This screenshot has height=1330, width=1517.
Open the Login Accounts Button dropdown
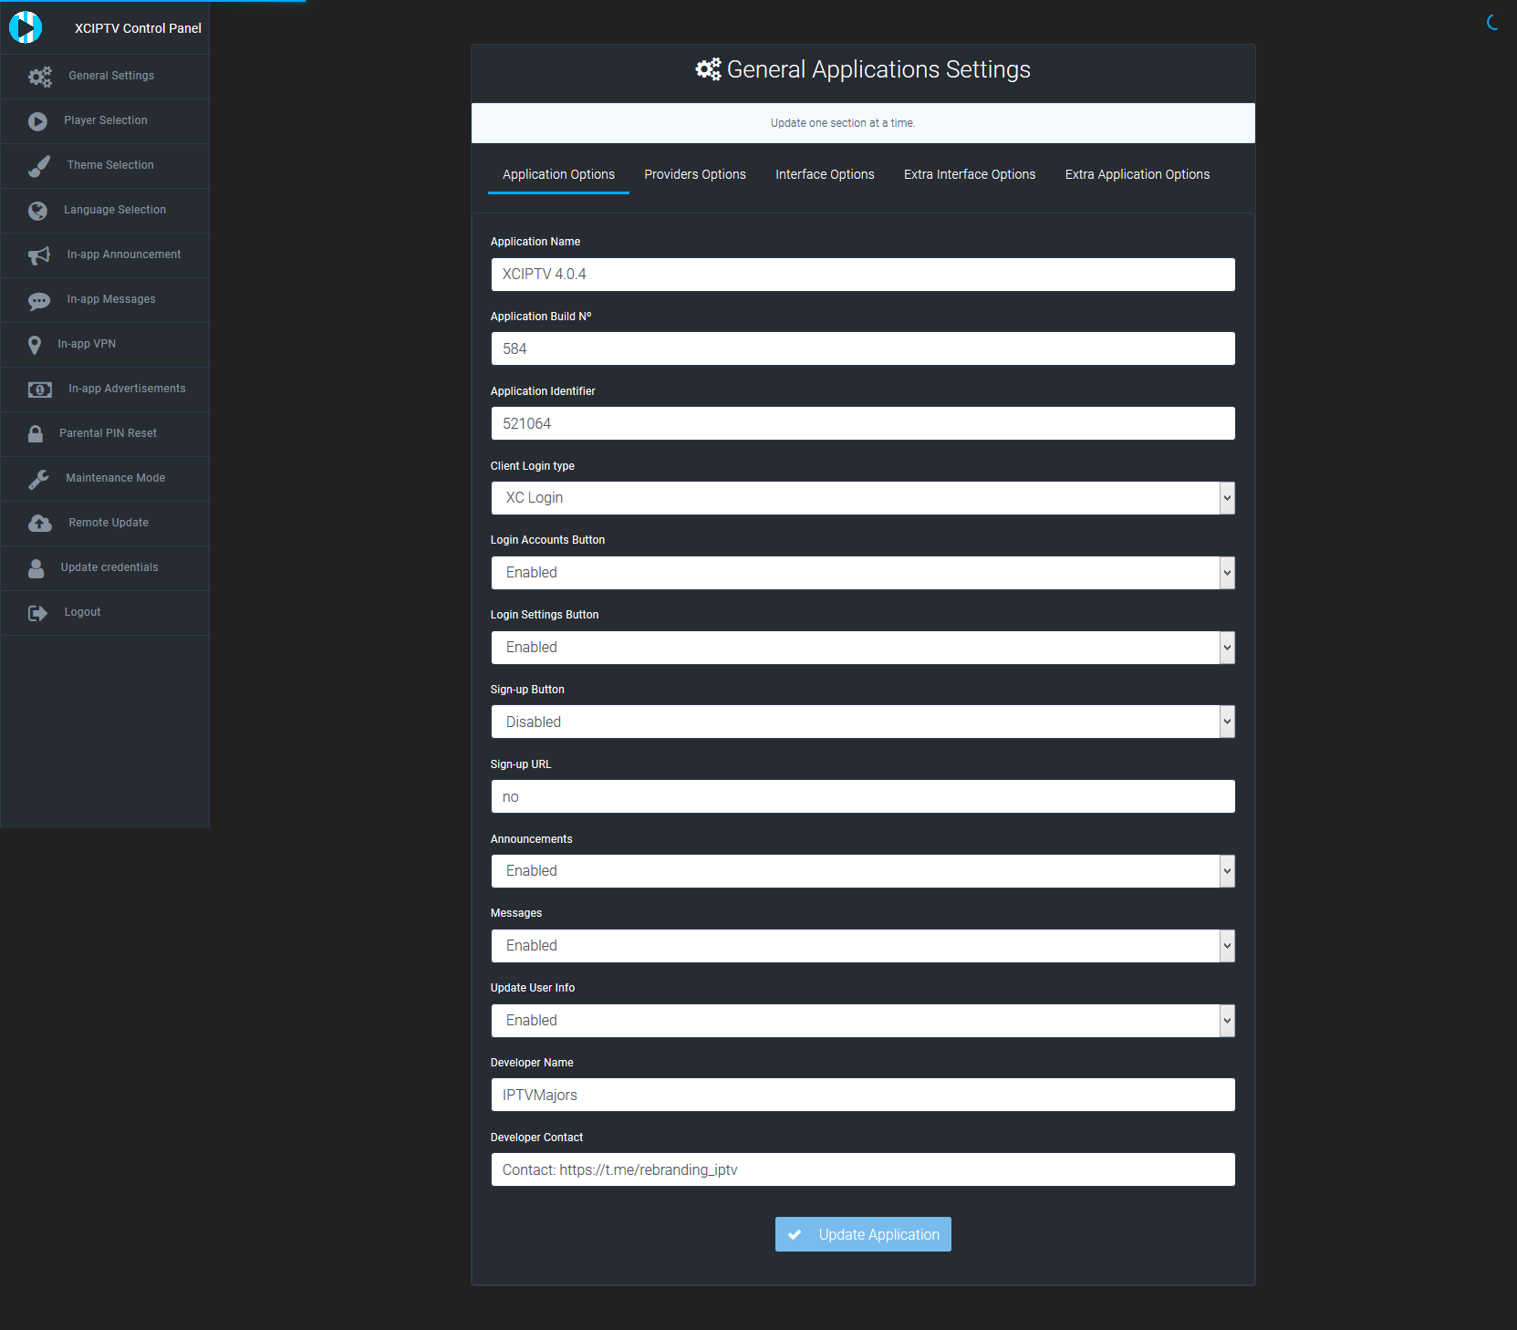[862, 573]
